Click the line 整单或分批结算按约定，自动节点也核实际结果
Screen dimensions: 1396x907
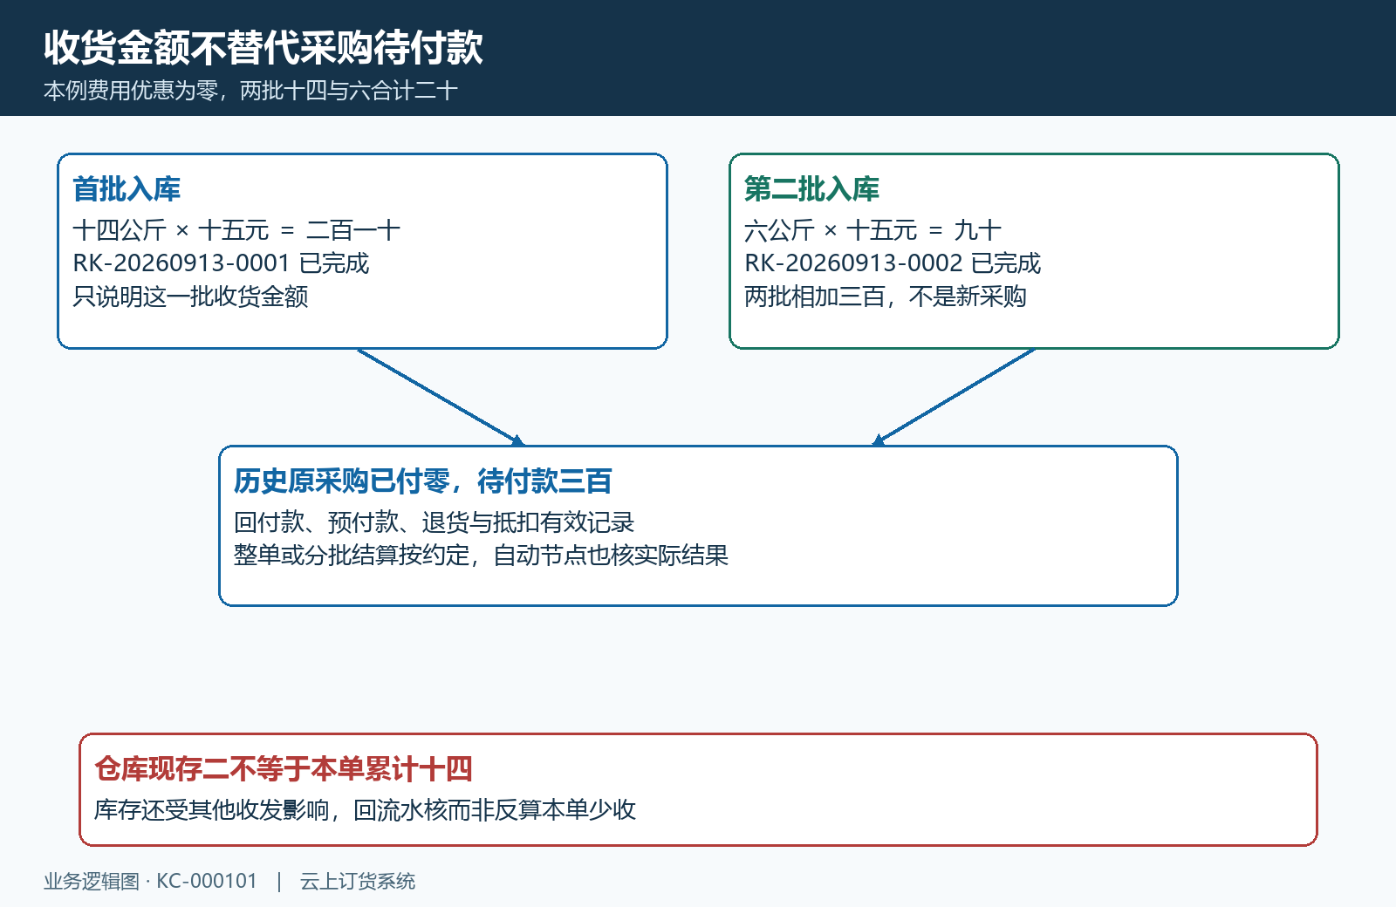pos(482,556)
